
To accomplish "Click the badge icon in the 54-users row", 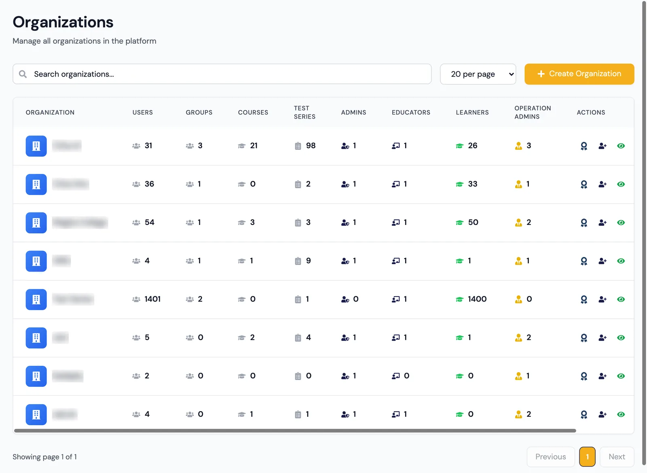I will (584, 223).
